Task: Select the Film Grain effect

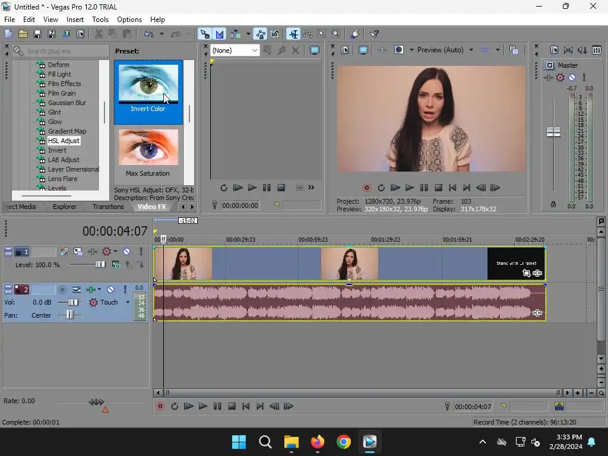Action: click(x=62, y=93)
